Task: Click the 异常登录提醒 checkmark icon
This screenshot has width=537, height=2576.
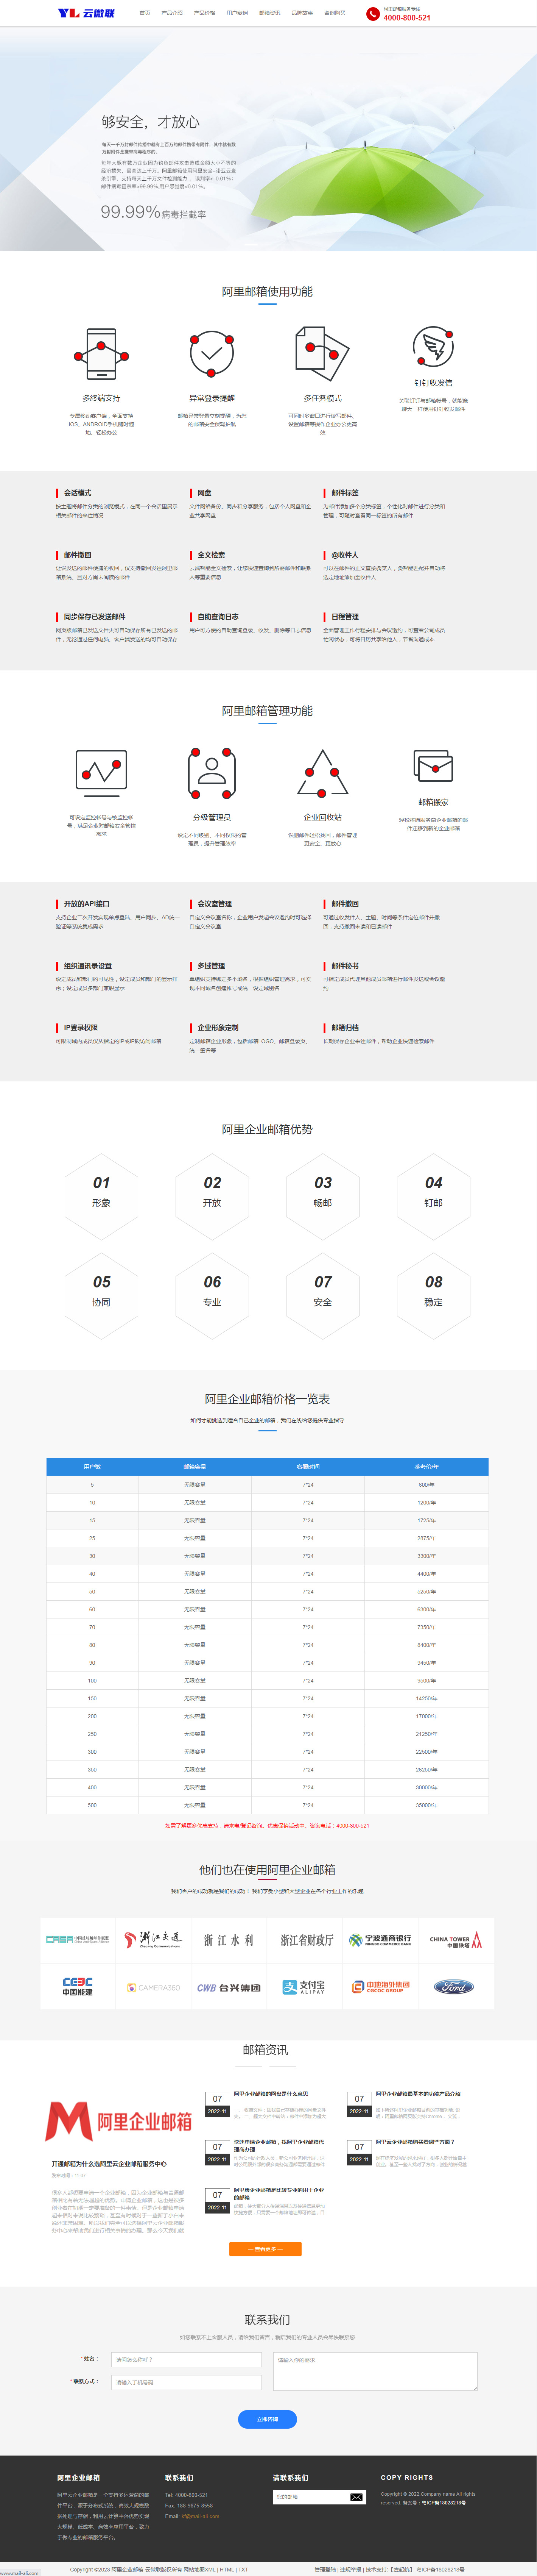Action: (x=212, y=354)
